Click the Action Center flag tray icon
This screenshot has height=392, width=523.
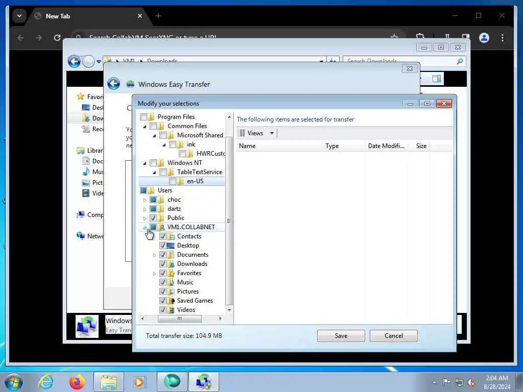446,382
